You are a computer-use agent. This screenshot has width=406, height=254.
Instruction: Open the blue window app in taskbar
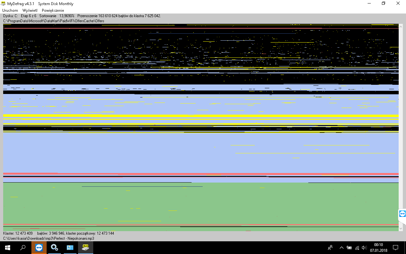[x=70, y=248]
